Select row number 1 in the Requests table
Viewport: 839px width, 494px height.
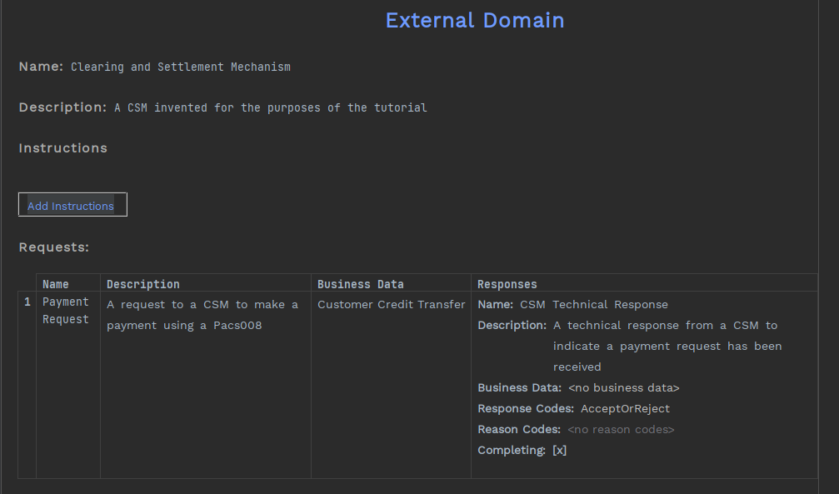click(27, 302)
